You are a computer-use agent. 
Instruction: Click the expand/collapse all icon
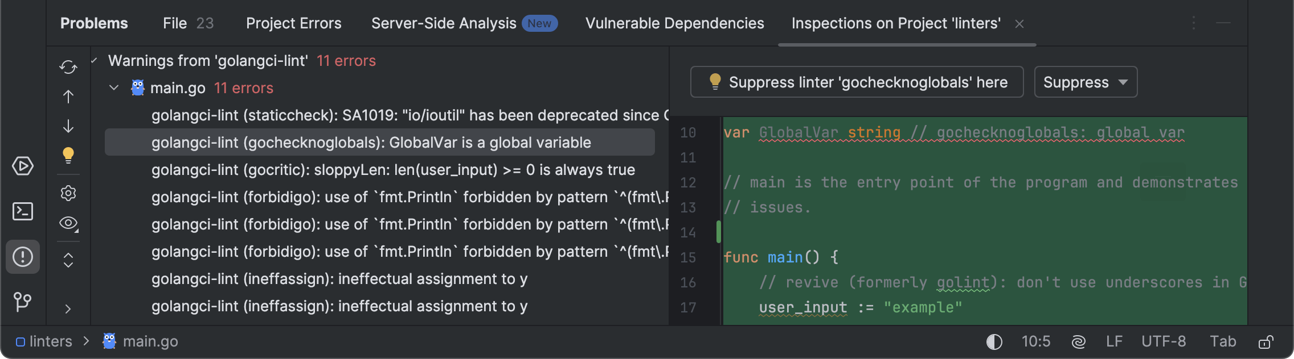68,260
